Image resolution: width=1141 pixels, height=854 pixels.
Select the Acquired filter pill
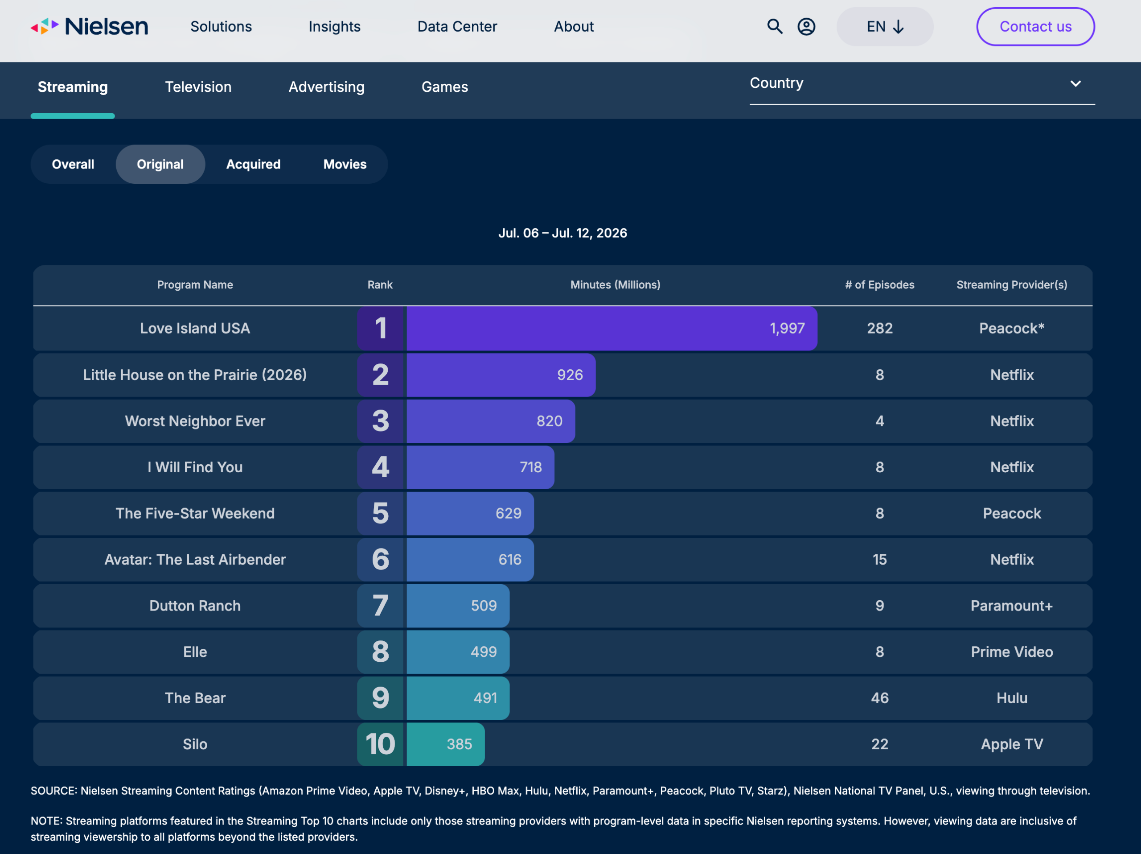point(253,164)
